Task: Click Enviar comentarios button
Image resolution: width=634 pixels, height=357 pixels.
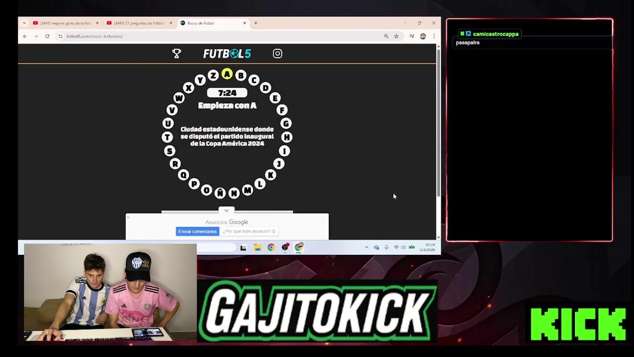Action: click(x=197, y=232)
